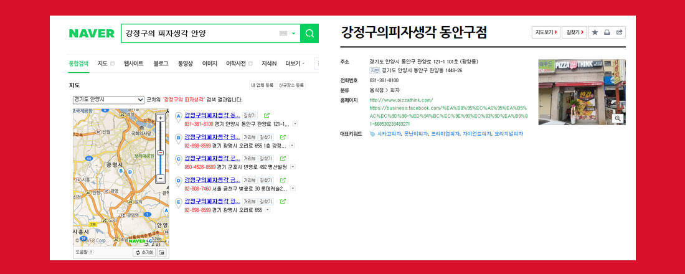Toggle map size icon beside 초기화
The height and width of the screenshot is (274, 685).
[x=162, y=253]
